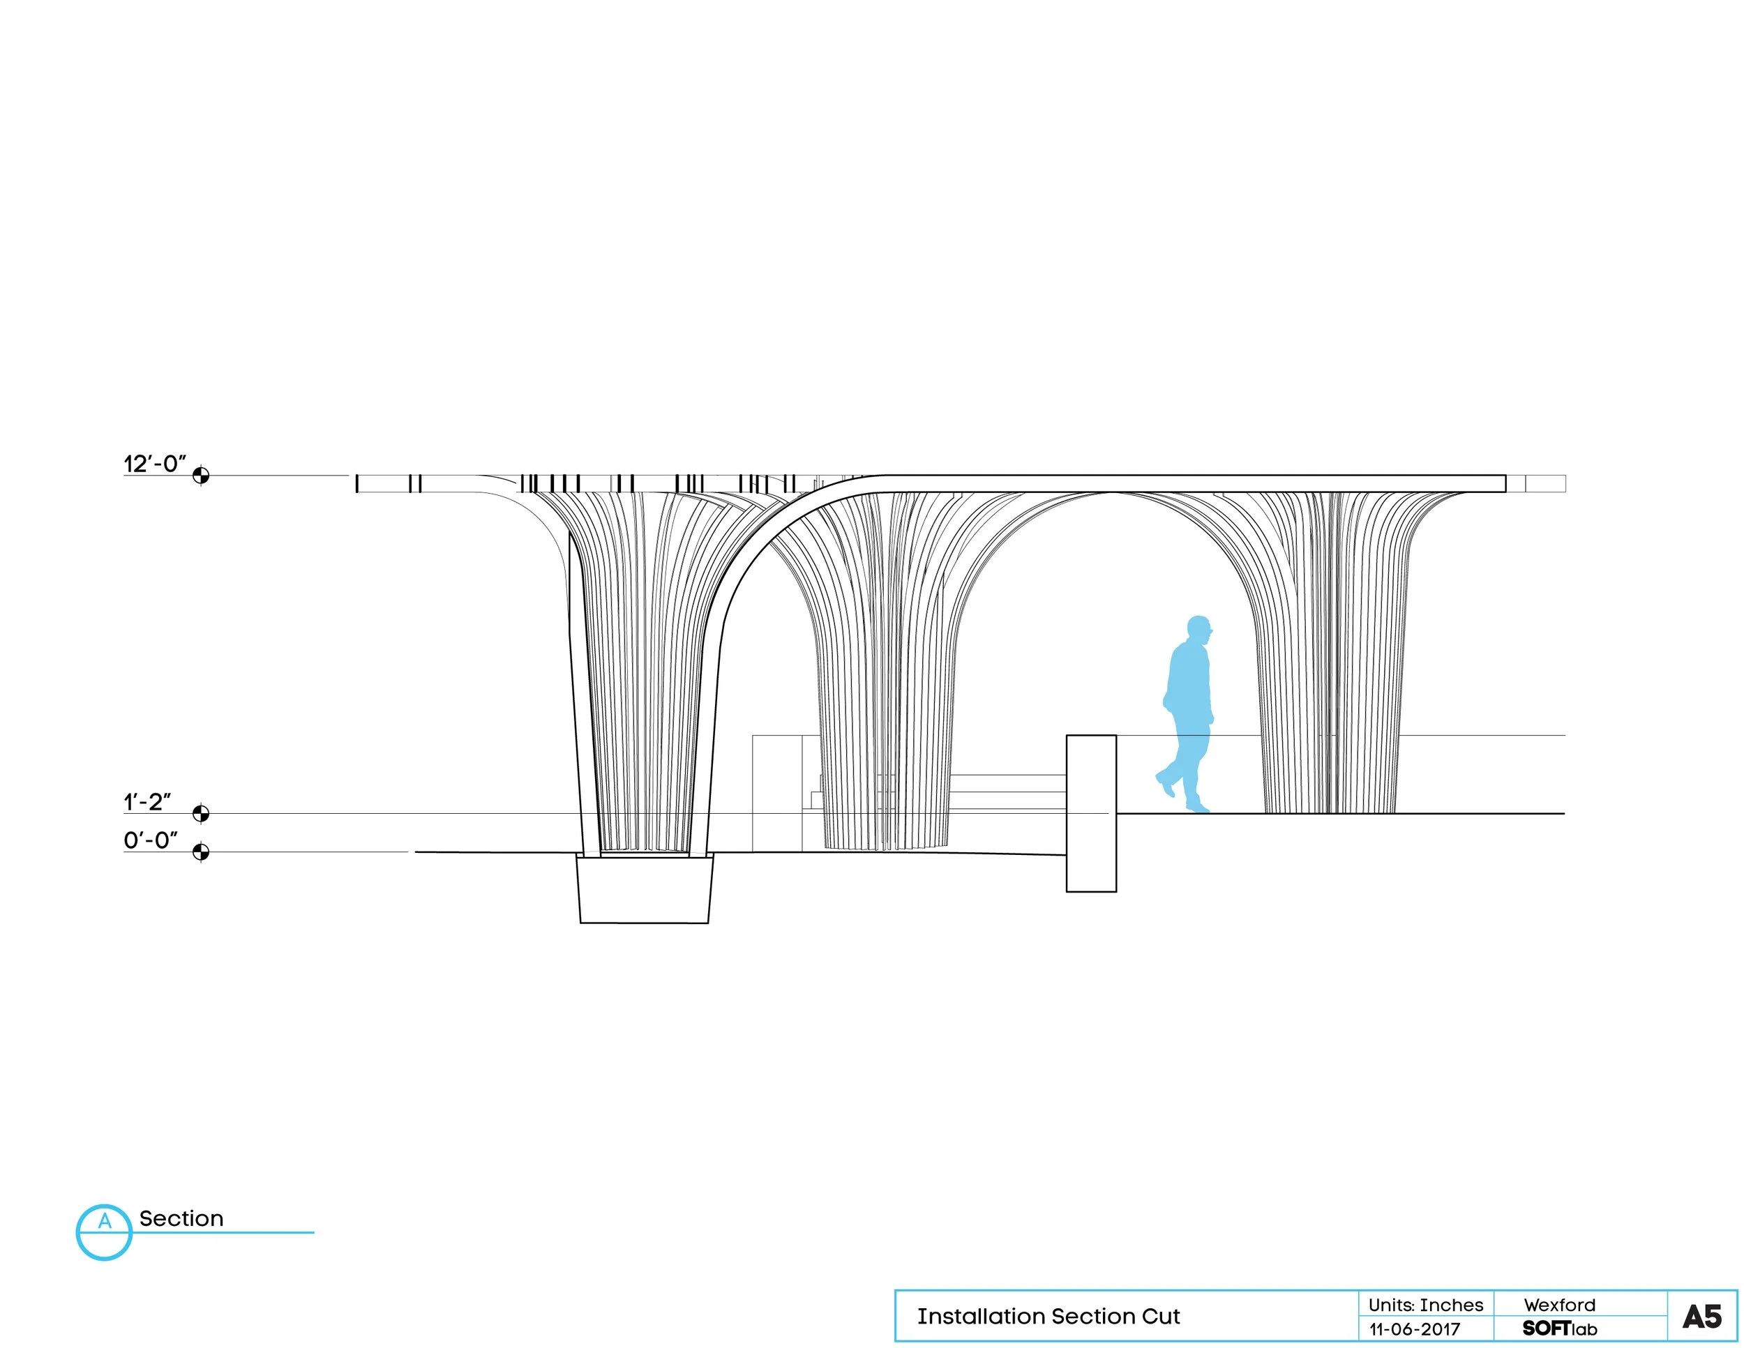
Task: Click the Wexford project name cell
Action: [1558, 1305]
